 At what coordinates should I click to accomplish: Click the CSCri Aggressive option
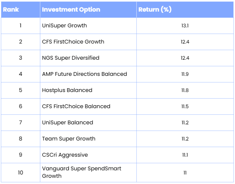click(x=65, y=155)
